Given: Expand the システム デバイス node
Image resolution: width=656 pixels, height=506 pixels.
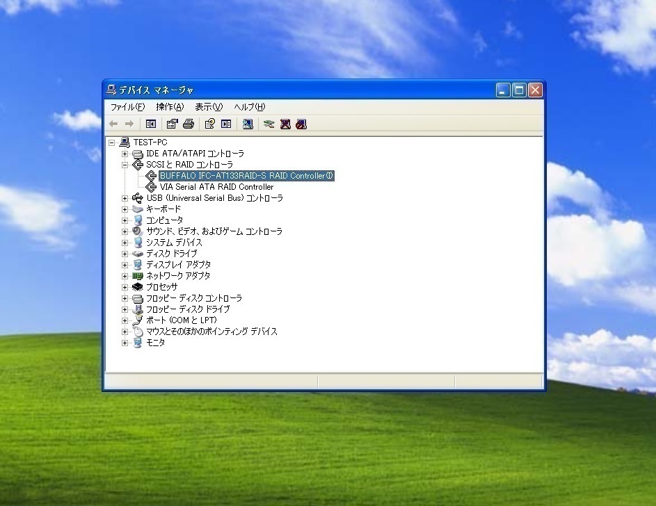Looking at the screenshot, I should tap(125, 243).
